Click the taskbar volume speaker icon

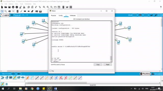143,89
